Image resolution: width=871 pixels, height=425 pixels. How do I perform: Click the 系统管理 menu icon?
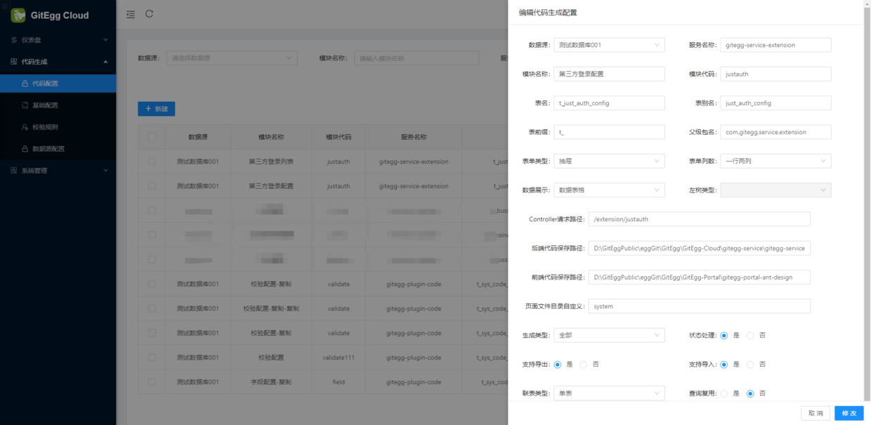(14, 171)
